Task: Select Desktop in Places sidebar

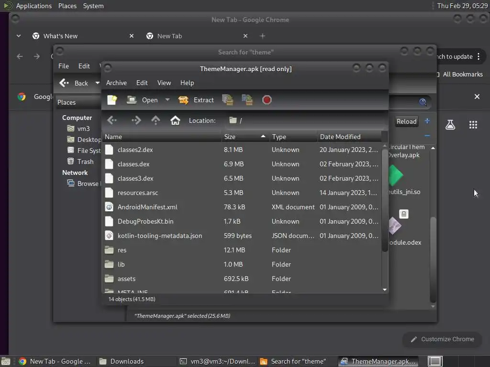Action: coord(84,140)
